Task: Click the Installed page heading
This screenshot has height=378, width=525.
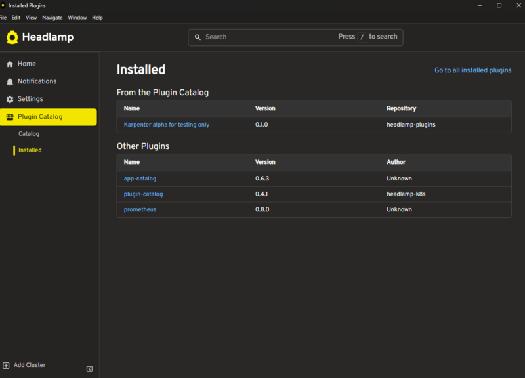Action: click(141, 70)
